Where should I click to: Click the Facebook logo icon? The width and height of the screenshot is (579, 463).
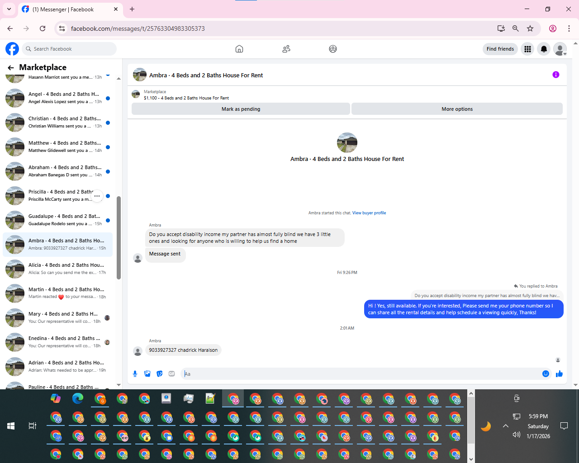(12, 49)
